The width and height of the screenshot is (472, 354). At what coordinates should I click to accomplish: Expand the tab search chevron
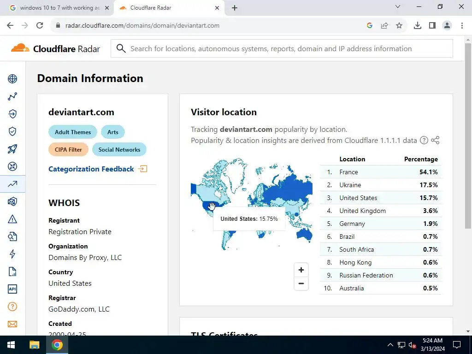[x=398, y=6]
